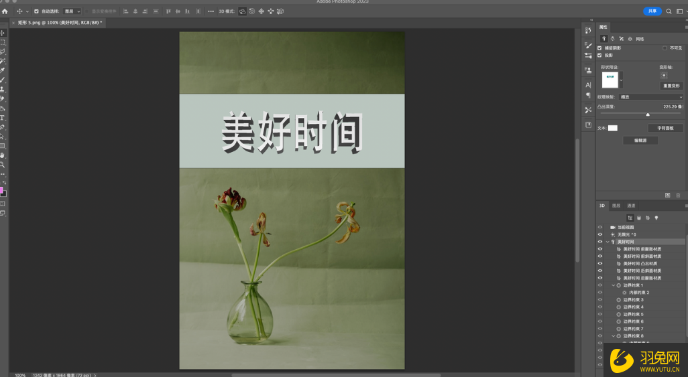Activate 3D orbit/rotate mode icon
This screenshot has height=377, width=688.
242,11
